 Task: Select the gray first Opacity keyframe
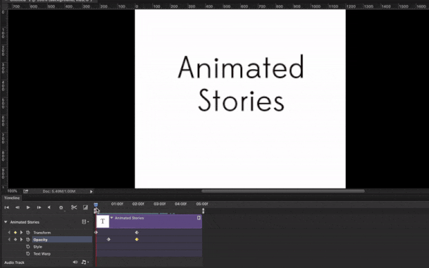[x=109, y=239]
